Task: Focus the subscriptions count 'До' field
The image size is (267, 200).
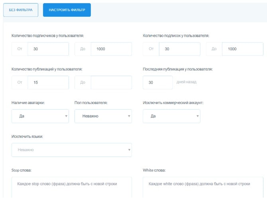Action: point(242,49)
